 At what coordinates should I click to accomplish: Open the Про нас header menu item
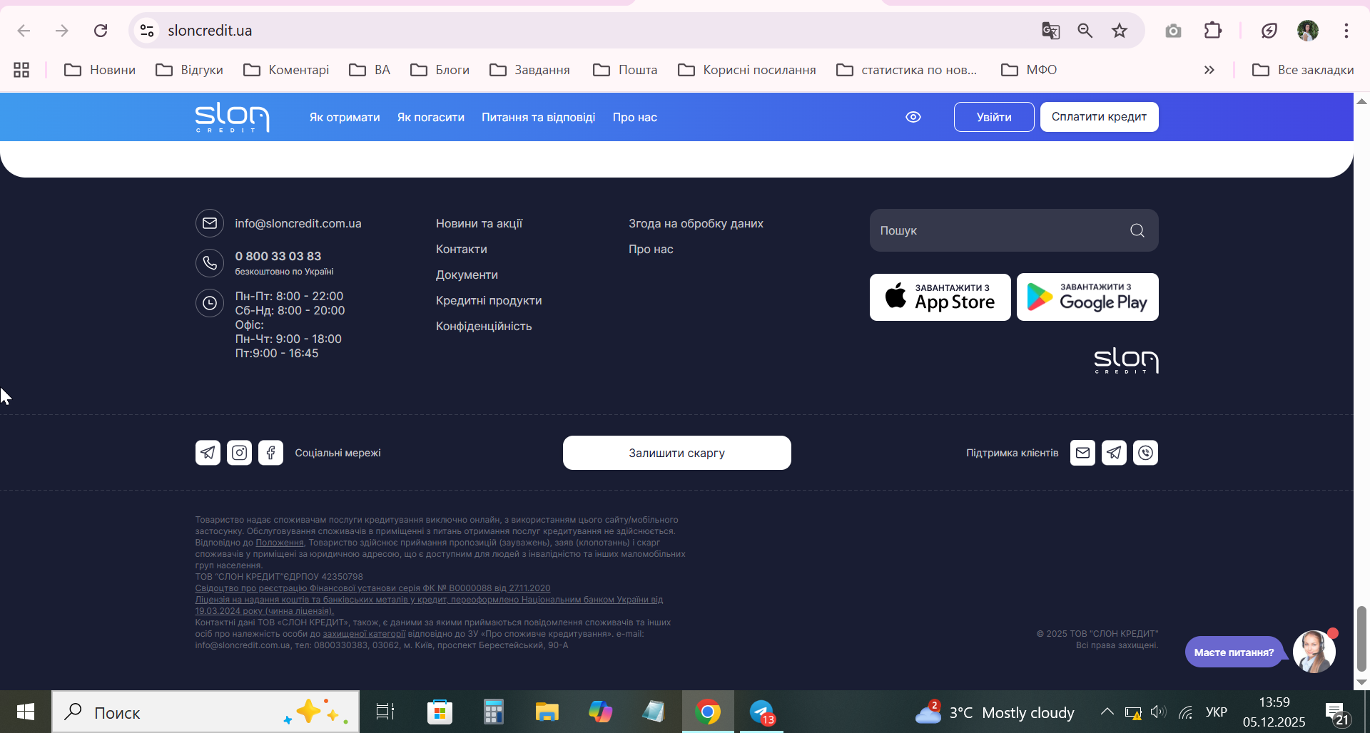tap(635, 118)
